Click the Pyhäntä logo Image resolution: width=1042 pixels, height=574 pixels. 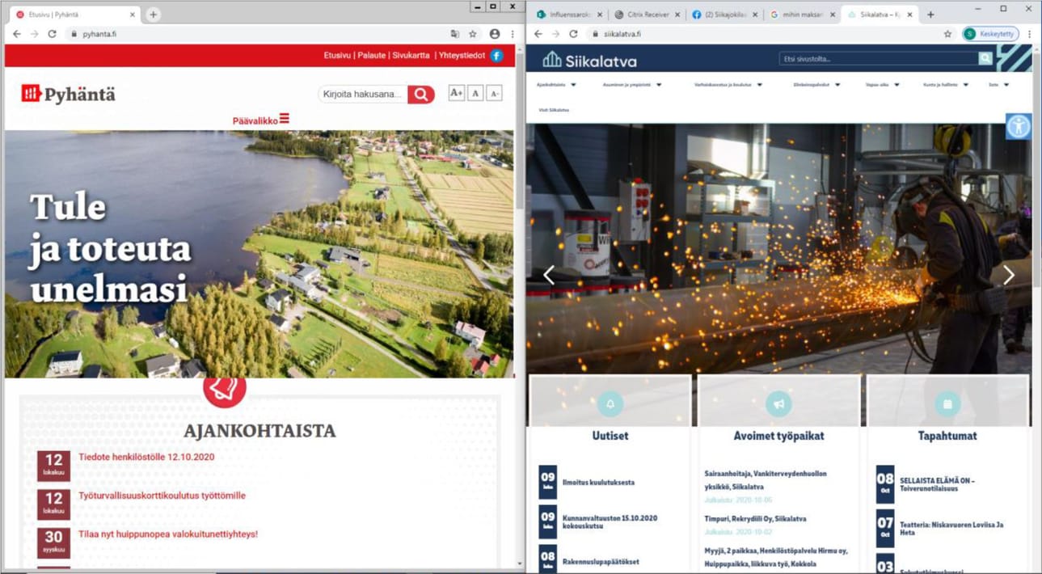tap(69, 94)
